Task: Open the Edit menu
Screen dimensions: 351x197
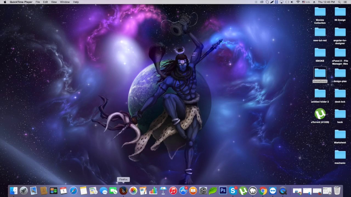Action: [45, 2]
